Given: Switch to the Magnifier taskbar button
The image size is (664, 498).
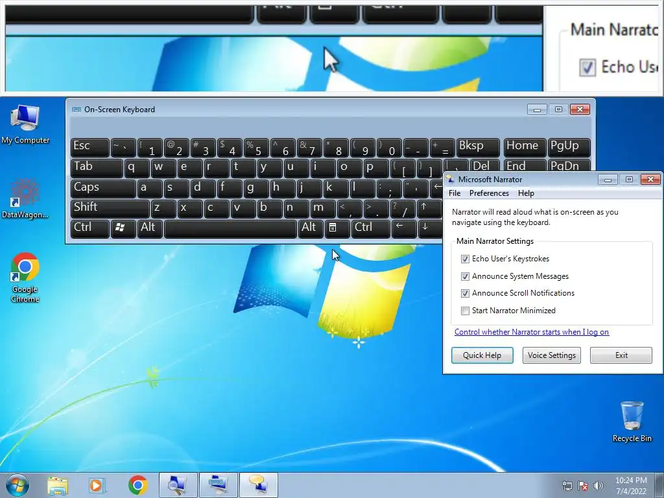Looking at the screenshot, I should (x=178, y=485).
